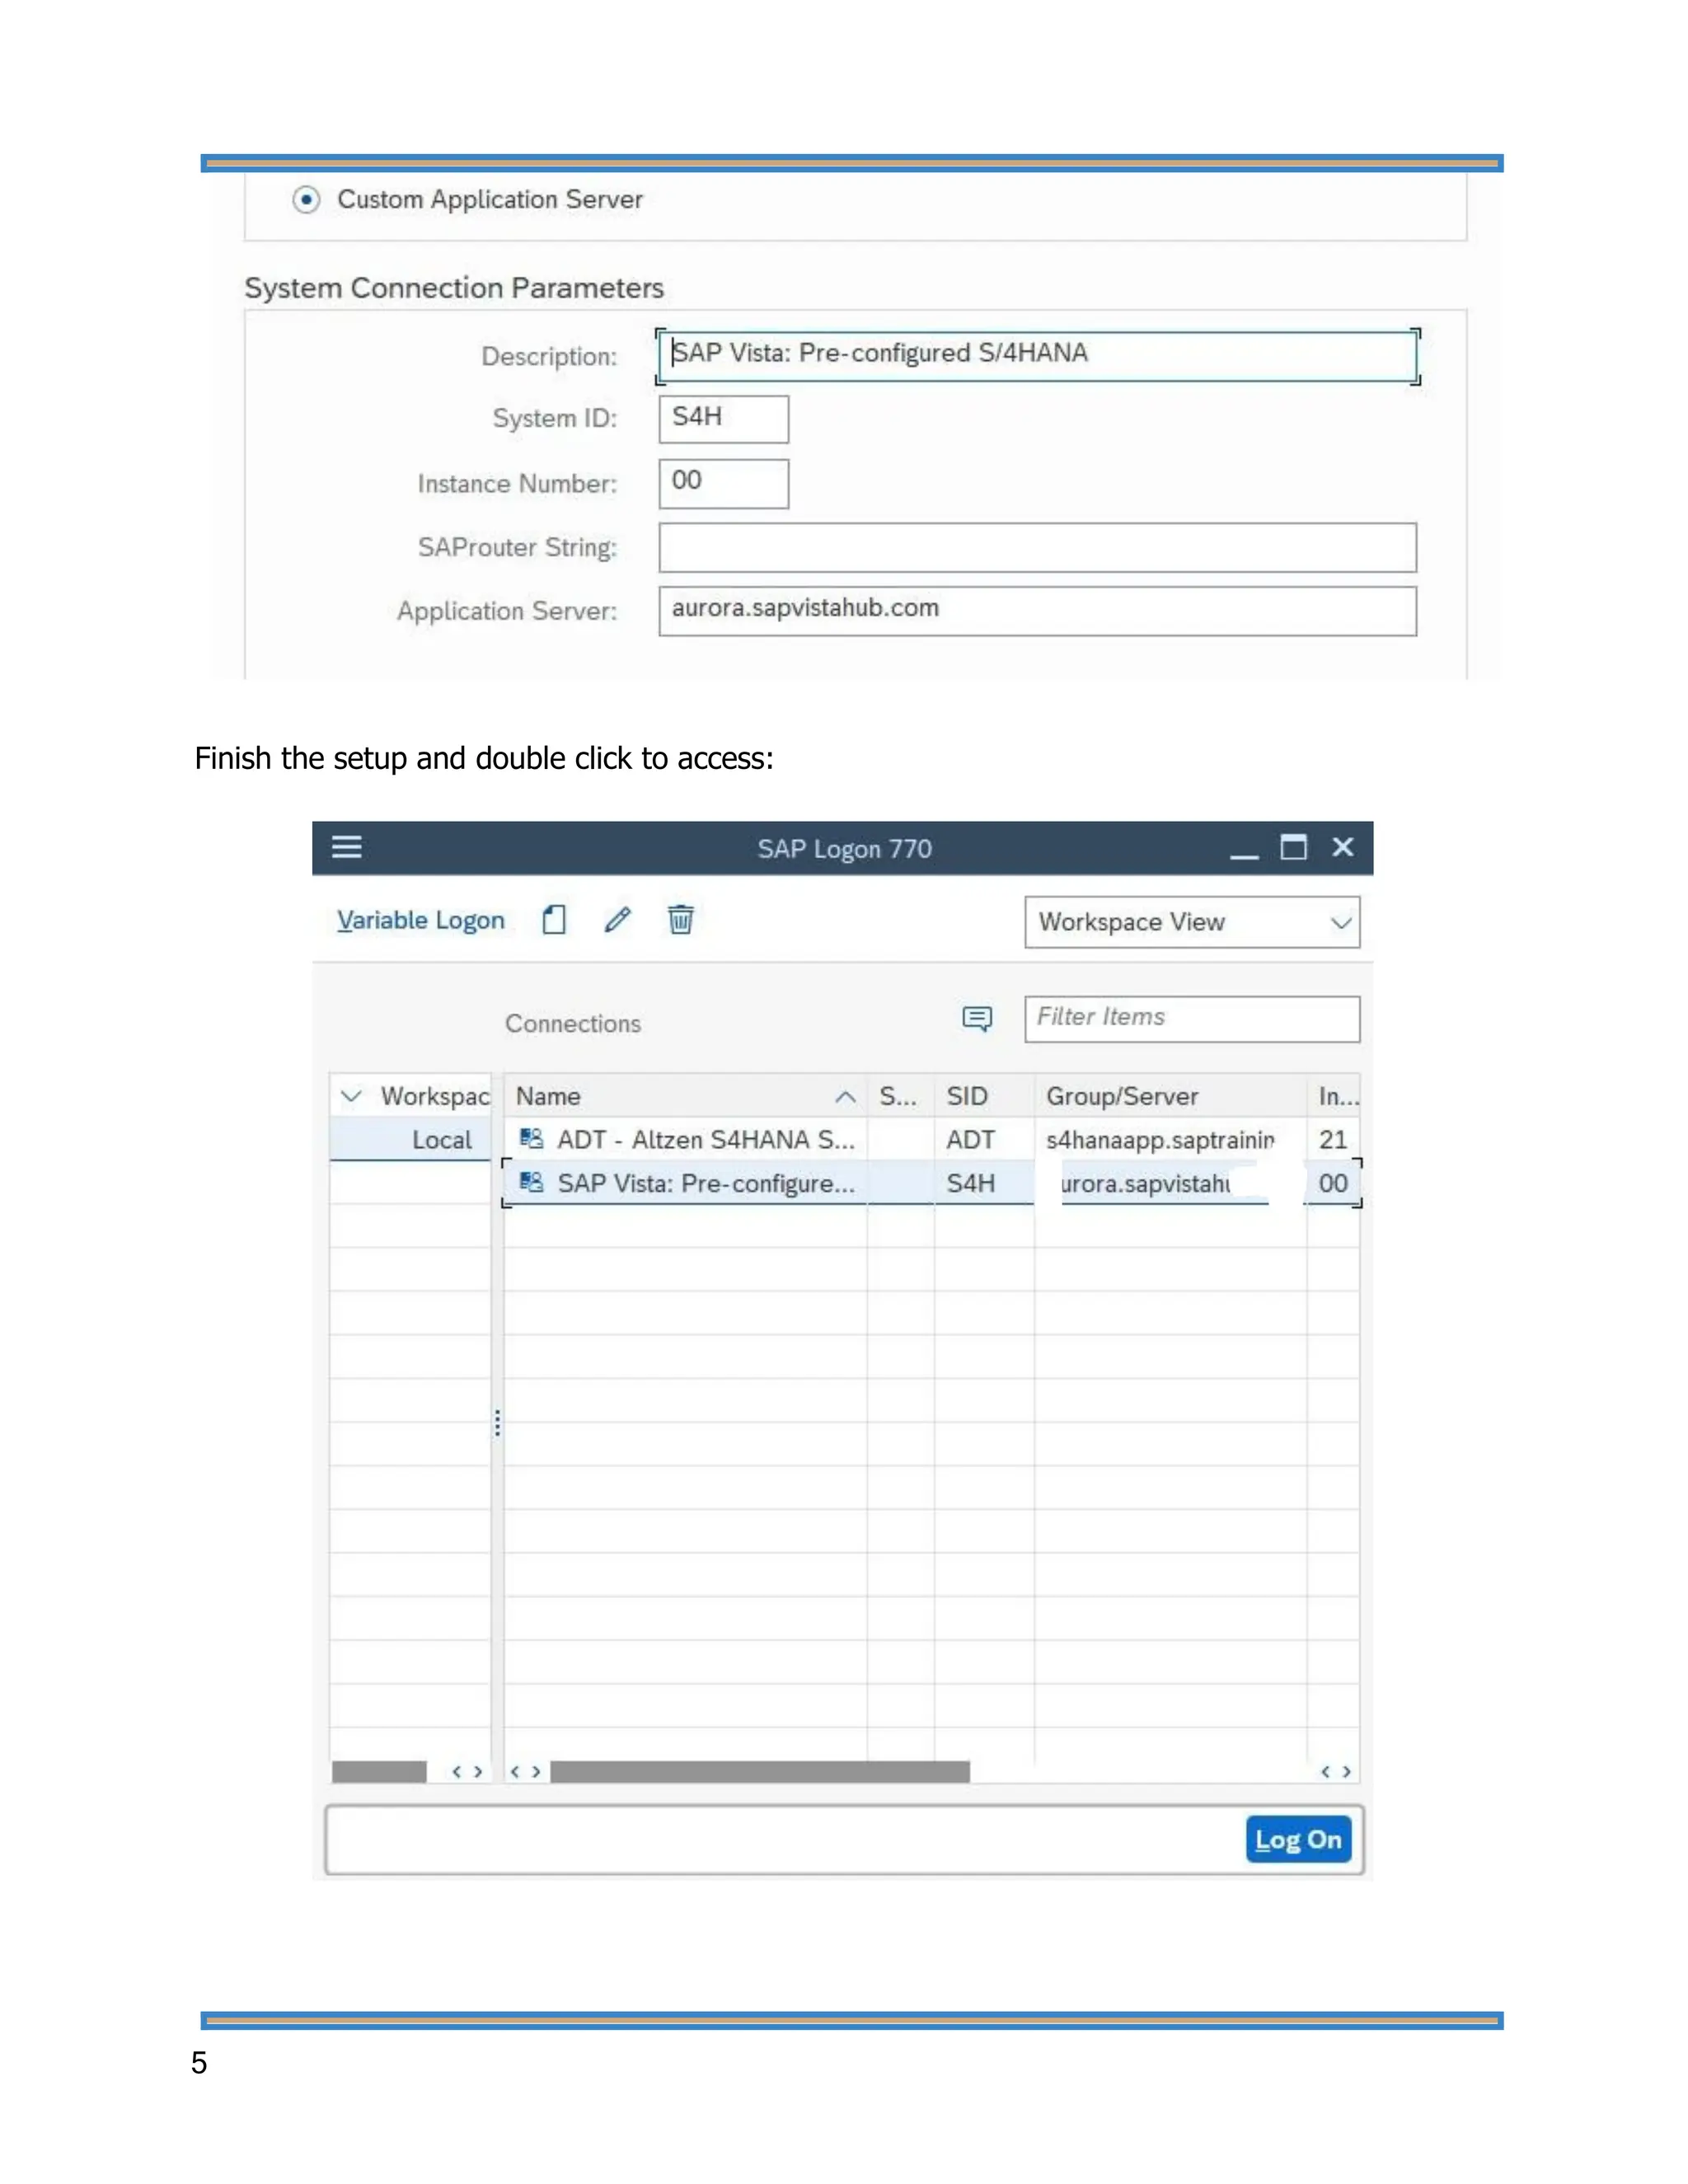The width and height of the screenshot is (1688, 2184).
Task: Select the 'SAP Vista: Pre-configure...' connection
Action: (x=705, y=1183)
